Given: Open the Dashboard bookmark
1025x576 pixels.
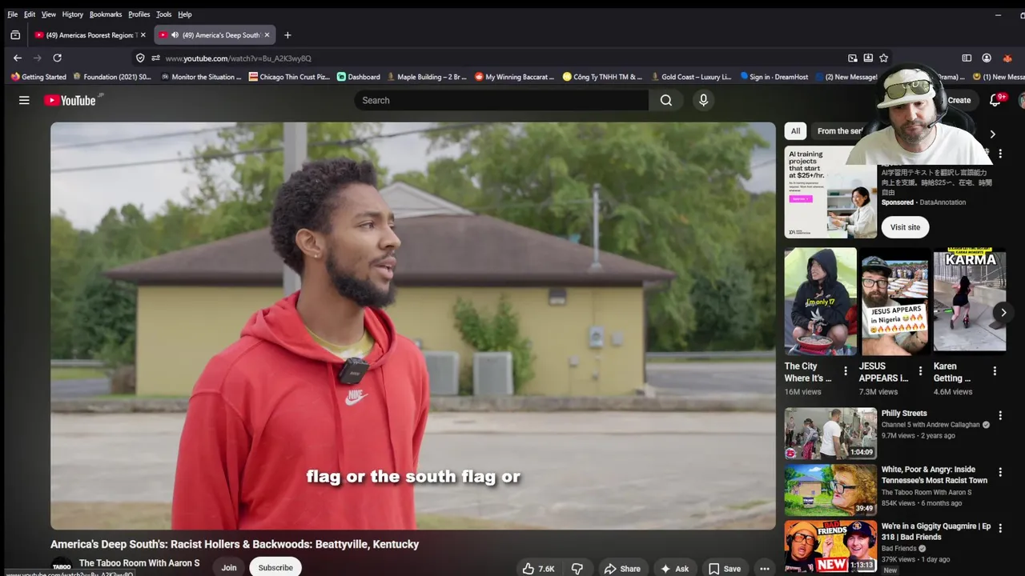Looking at the screenshot, I should [x=358, y=77].
